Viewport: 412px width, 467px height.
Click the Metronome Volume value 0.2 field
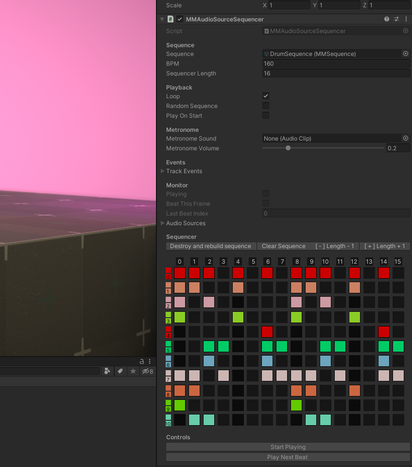398,148
